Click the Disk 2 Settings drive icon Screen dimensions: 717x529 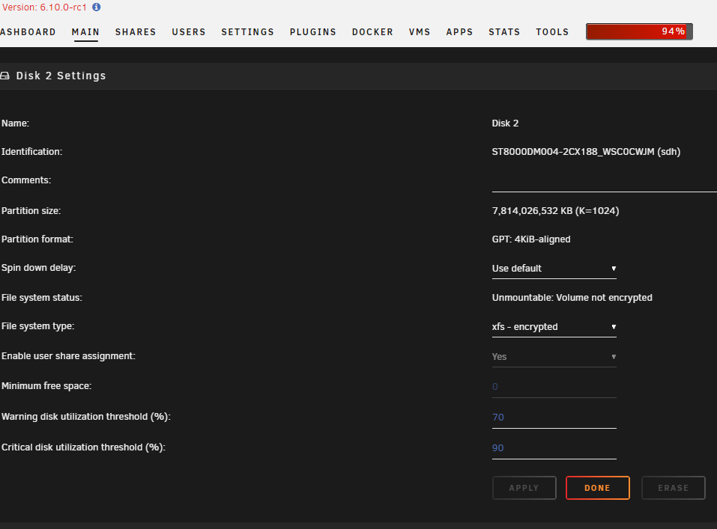[4, 76]
